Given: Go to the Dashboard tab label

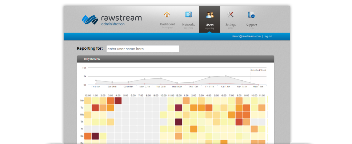Looking at the screenshot, I should click(168, 24).
